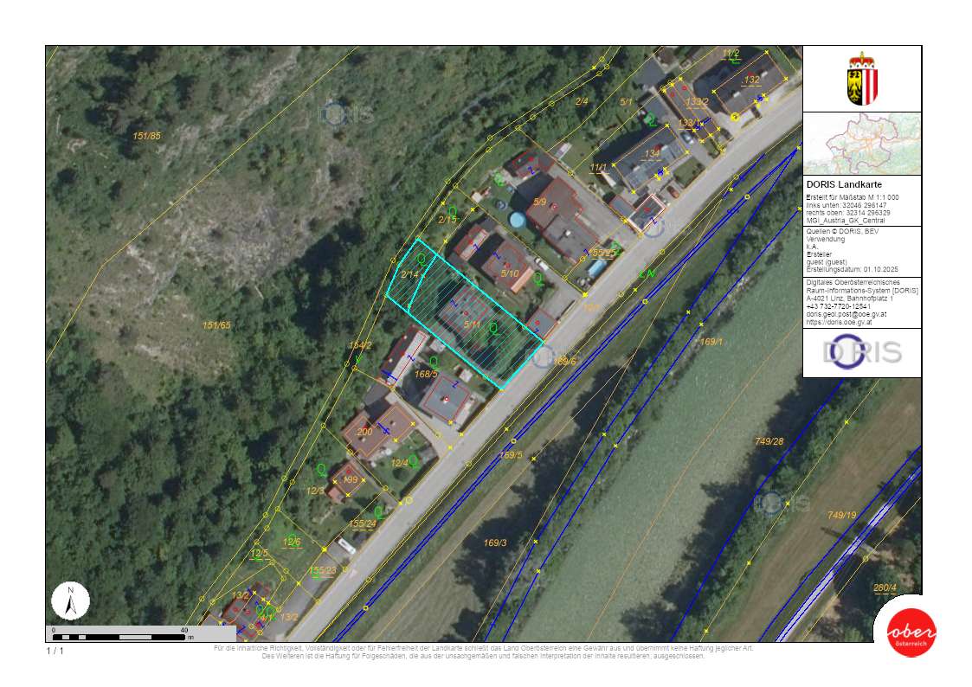This screenshot has height=687, width=972.
Task: Click the parcel number 749/28
Action: click(769, 442)
